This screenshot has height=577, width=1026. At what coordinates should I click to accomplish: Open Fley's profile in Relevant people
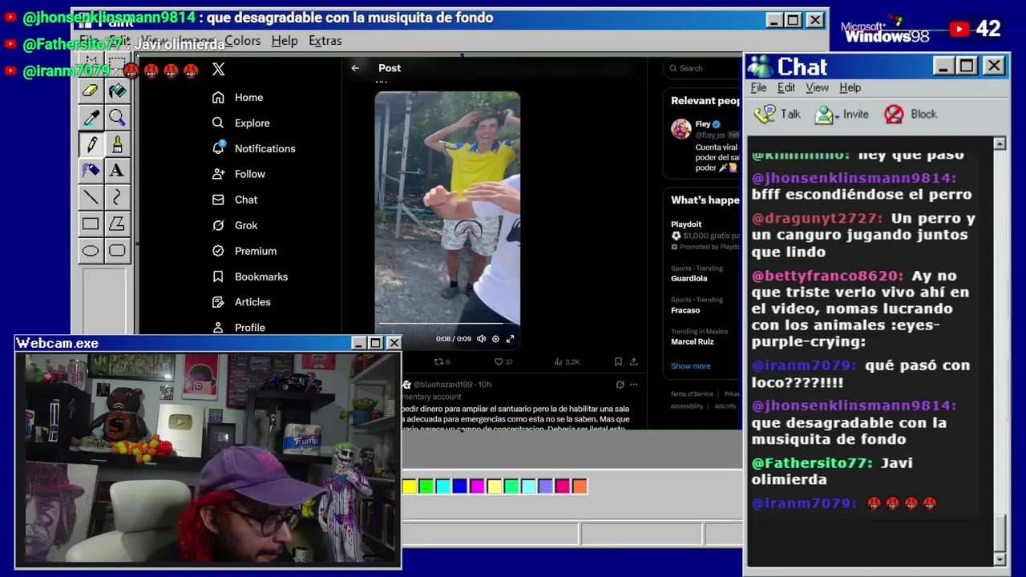click(703, 124)
